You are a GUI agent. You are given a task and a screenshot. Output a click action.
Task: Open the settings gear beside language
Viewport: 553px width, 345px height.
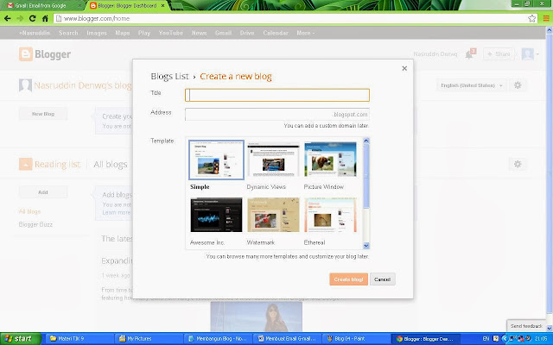click(518, 85)
